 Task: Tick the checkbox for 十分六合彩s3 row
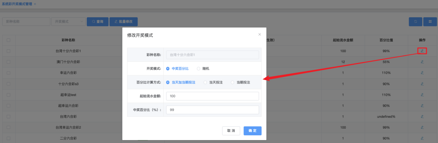(8, 84)
